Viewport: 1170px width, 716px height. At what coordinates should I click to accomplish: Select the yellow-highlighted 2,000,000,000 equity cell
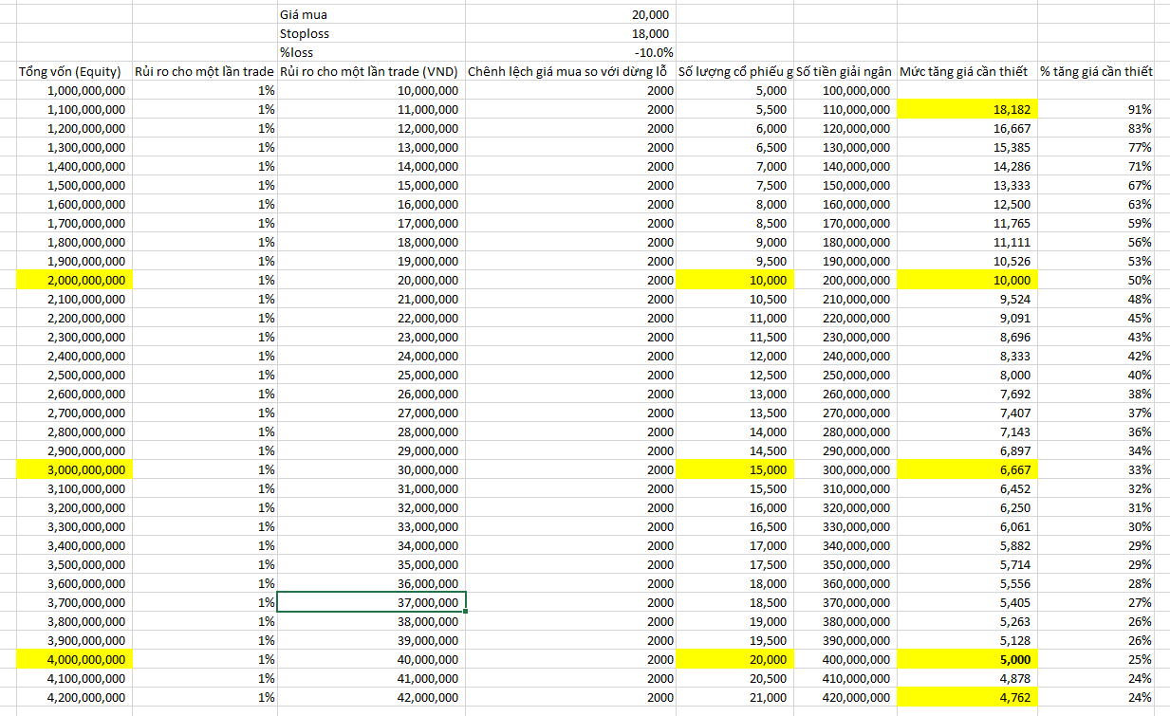click(x=74, y=280)
